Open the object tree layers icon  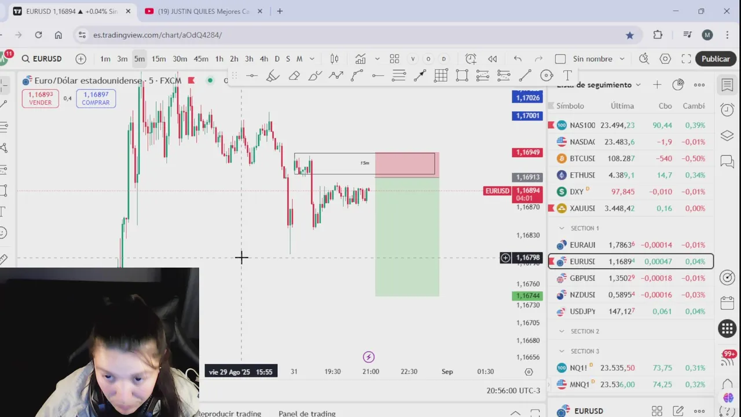pos(727,136)
